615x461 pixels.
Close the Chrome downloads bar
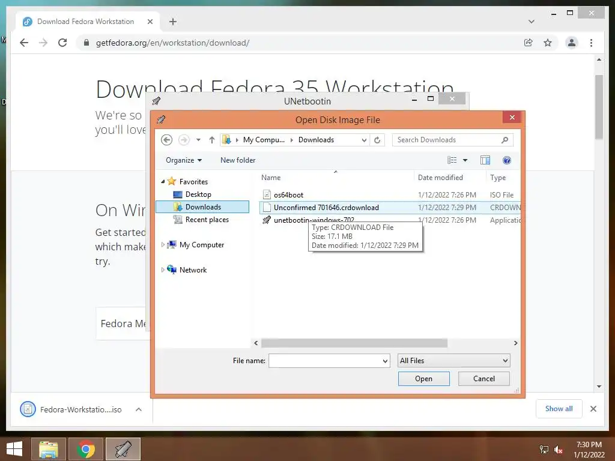(x=593, y=409)
